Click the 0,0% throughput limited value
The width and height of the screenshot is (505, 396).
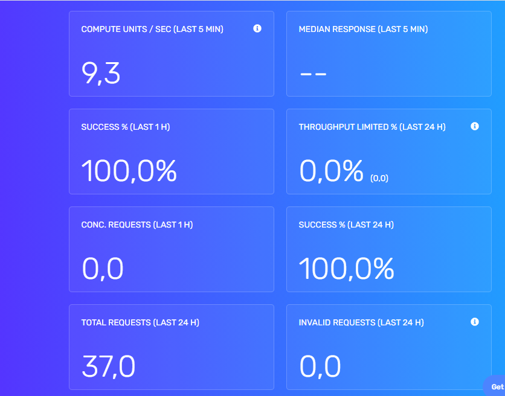(x=331, y=171)
